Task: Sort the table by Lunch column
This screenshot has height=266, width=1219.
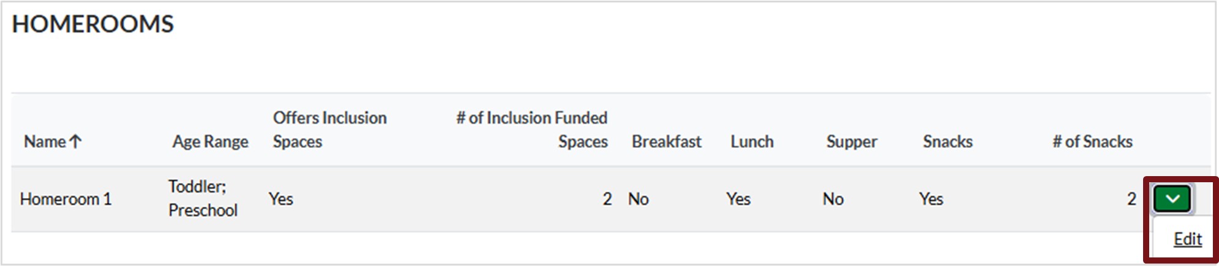Action: 751,142
